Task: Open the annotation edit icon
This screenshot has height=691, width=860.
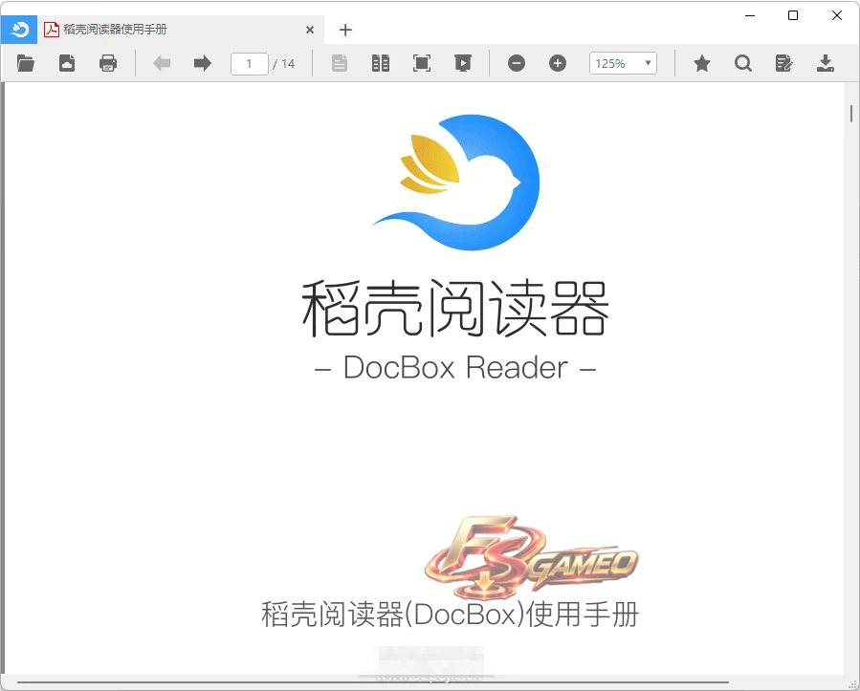Action: [784, 63]
